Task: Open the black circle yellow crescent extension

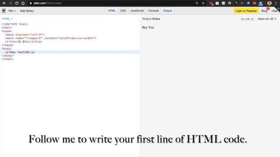Action: (x=236, y=3)
